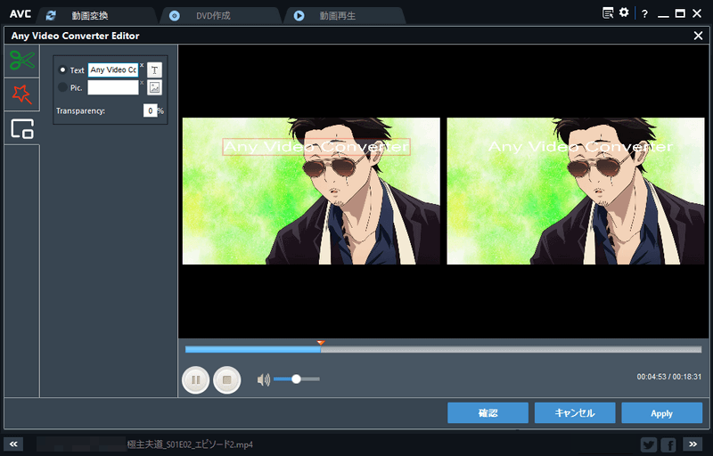Mute audio with the speaker icon

[263, 379]
